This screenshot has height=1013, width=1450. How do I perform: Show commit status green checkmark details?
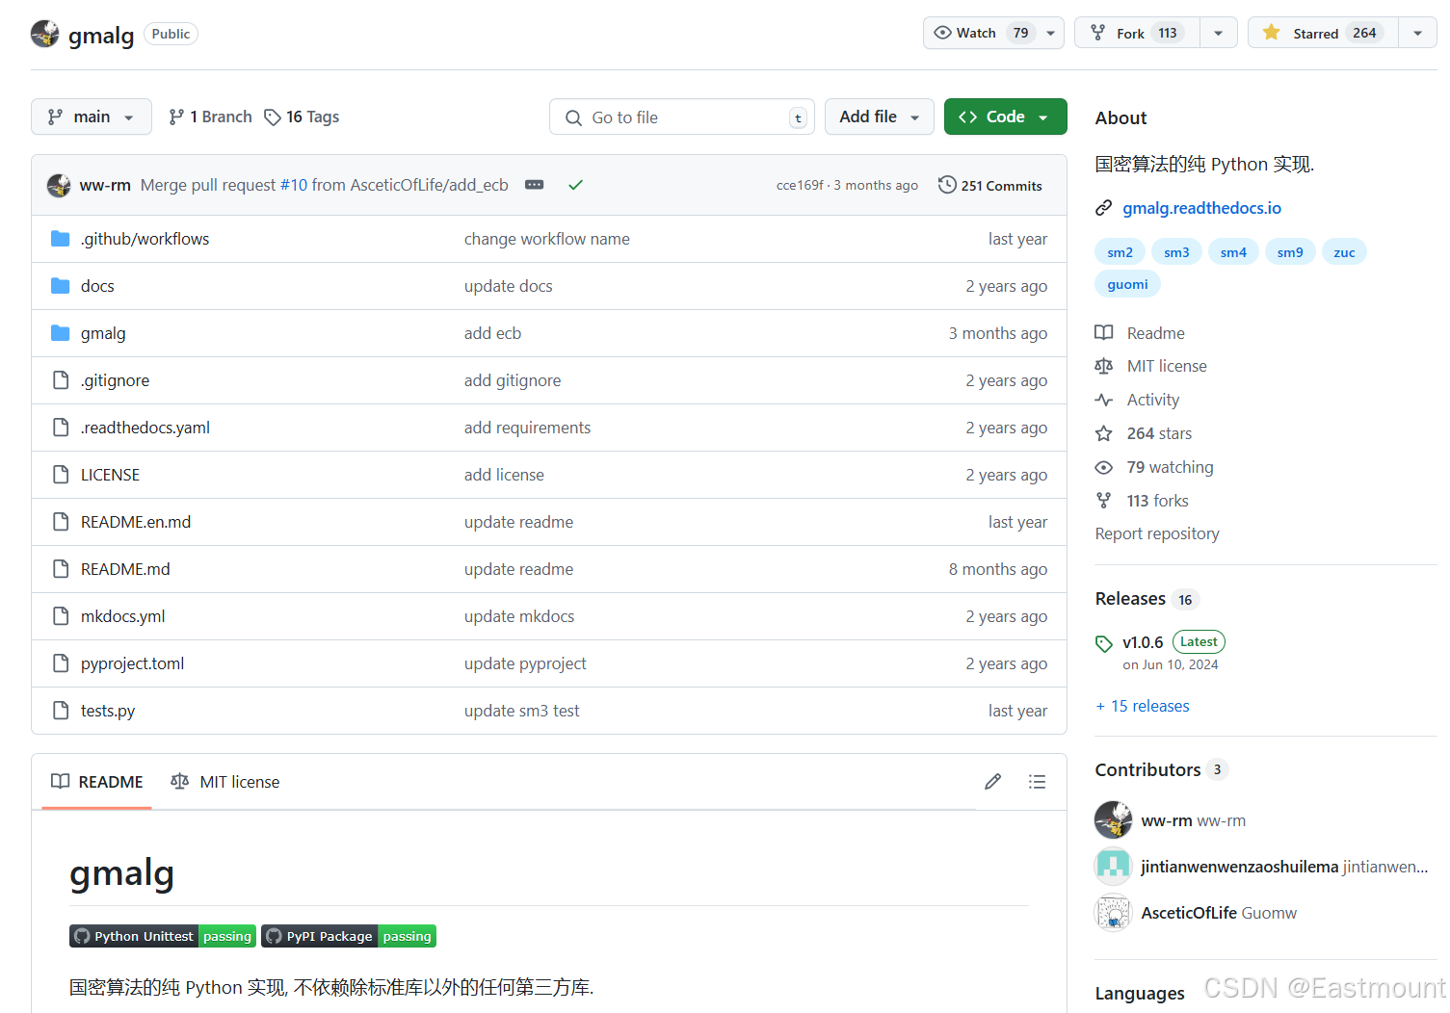(575, 185)
